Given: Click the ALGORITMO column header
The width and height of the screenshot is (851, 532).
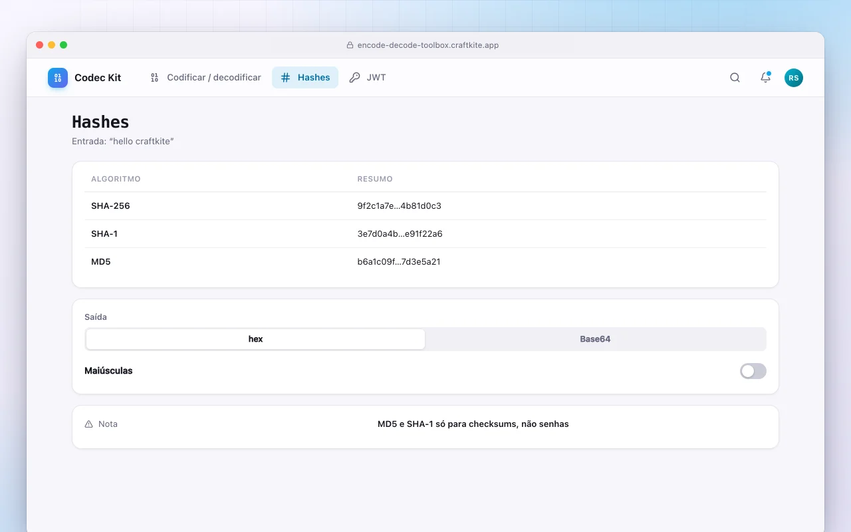Looking at the screenshot, I should [x=116, y=179].
